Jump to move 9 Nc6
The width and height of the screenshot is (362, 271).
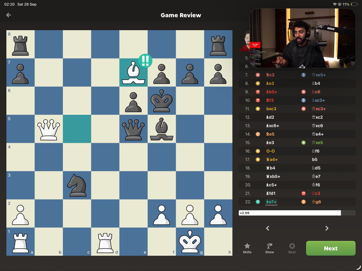pyautogui.click(x=316, y=92)
